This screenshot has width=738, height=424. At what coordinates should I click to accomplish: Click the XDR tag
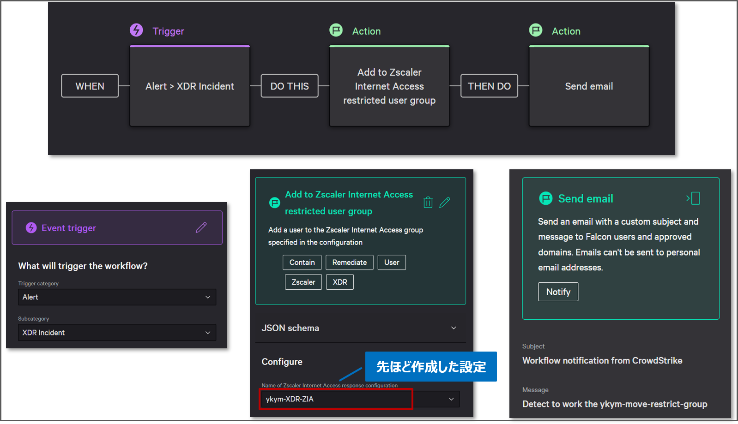pyautogui.click(x=340, y=282)
